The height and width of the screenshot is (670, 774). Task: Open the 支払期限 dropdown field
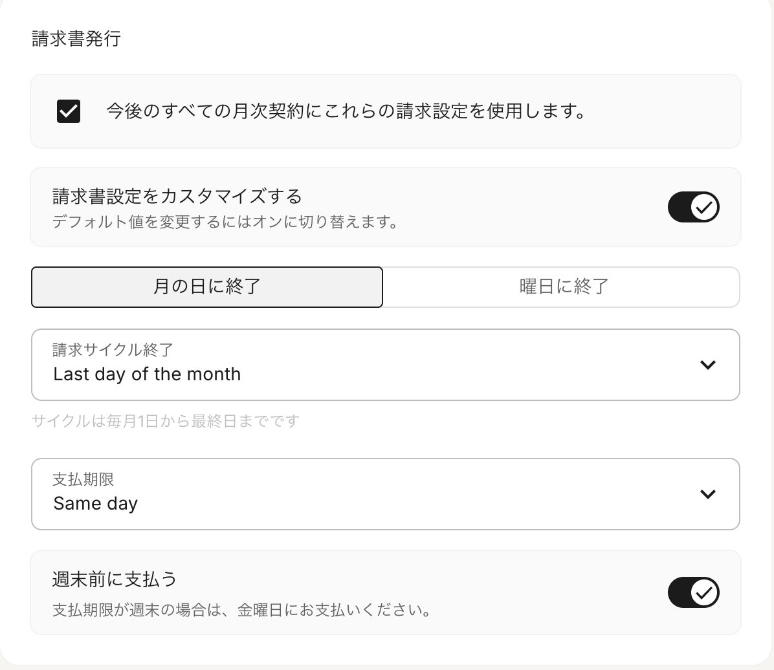coord(385,494)
